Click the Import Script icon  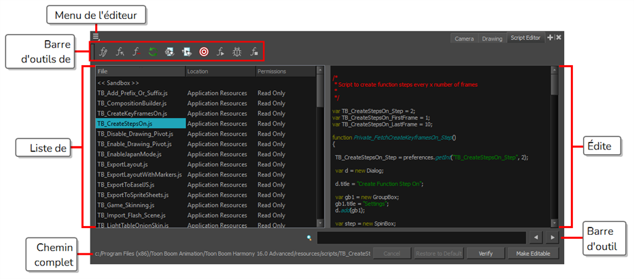(120, 52)
